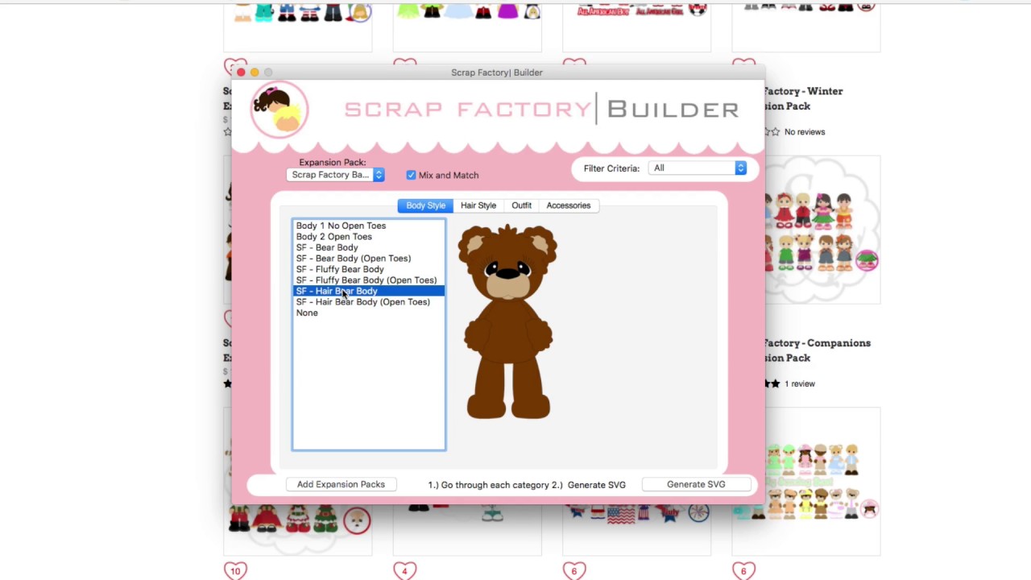Click the 1 review text

click(x=800, y=383)
